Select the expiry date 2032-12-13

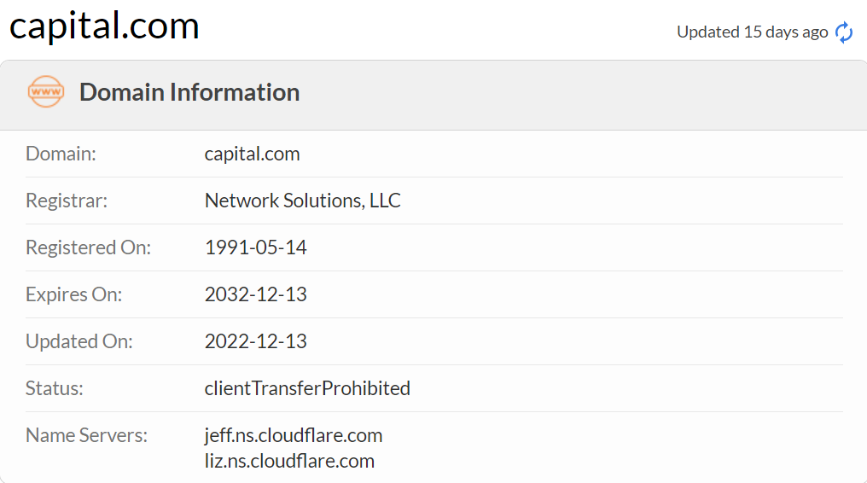coord(256,295)
